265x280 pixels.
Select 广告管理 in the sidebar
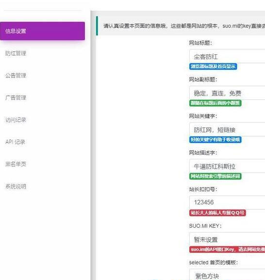[16, 97]
